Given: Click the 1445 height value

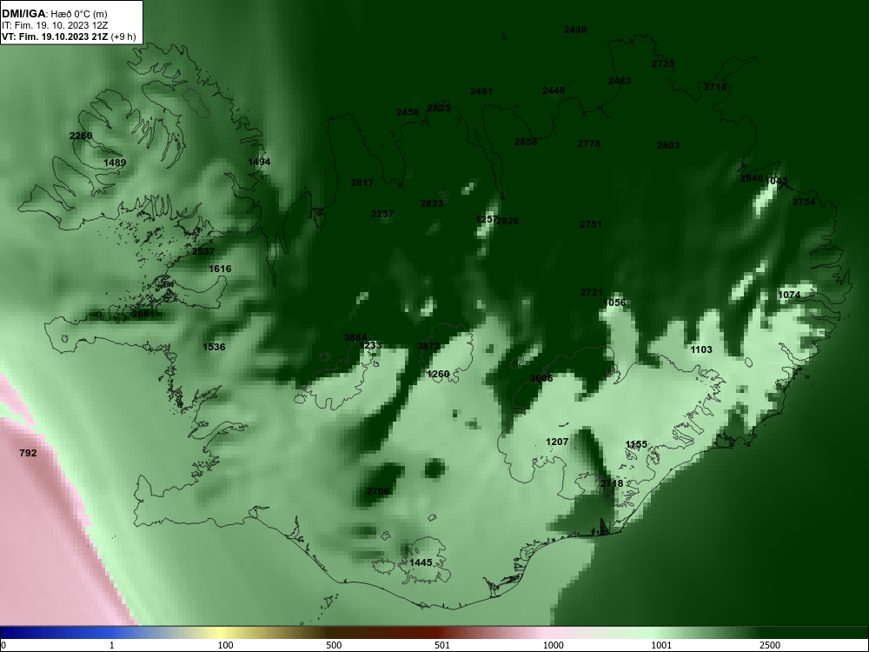Looking at the screenshot, I should pyautogui.click(x=421, y=562).
